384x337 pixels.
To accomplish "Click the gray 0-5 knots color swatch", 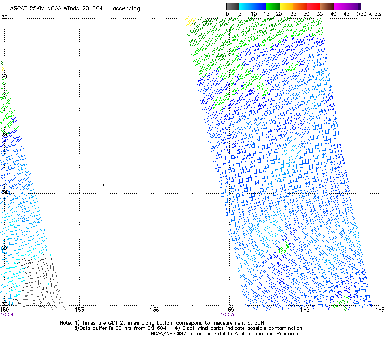I will pyautogui.click(x=232, y=6).
